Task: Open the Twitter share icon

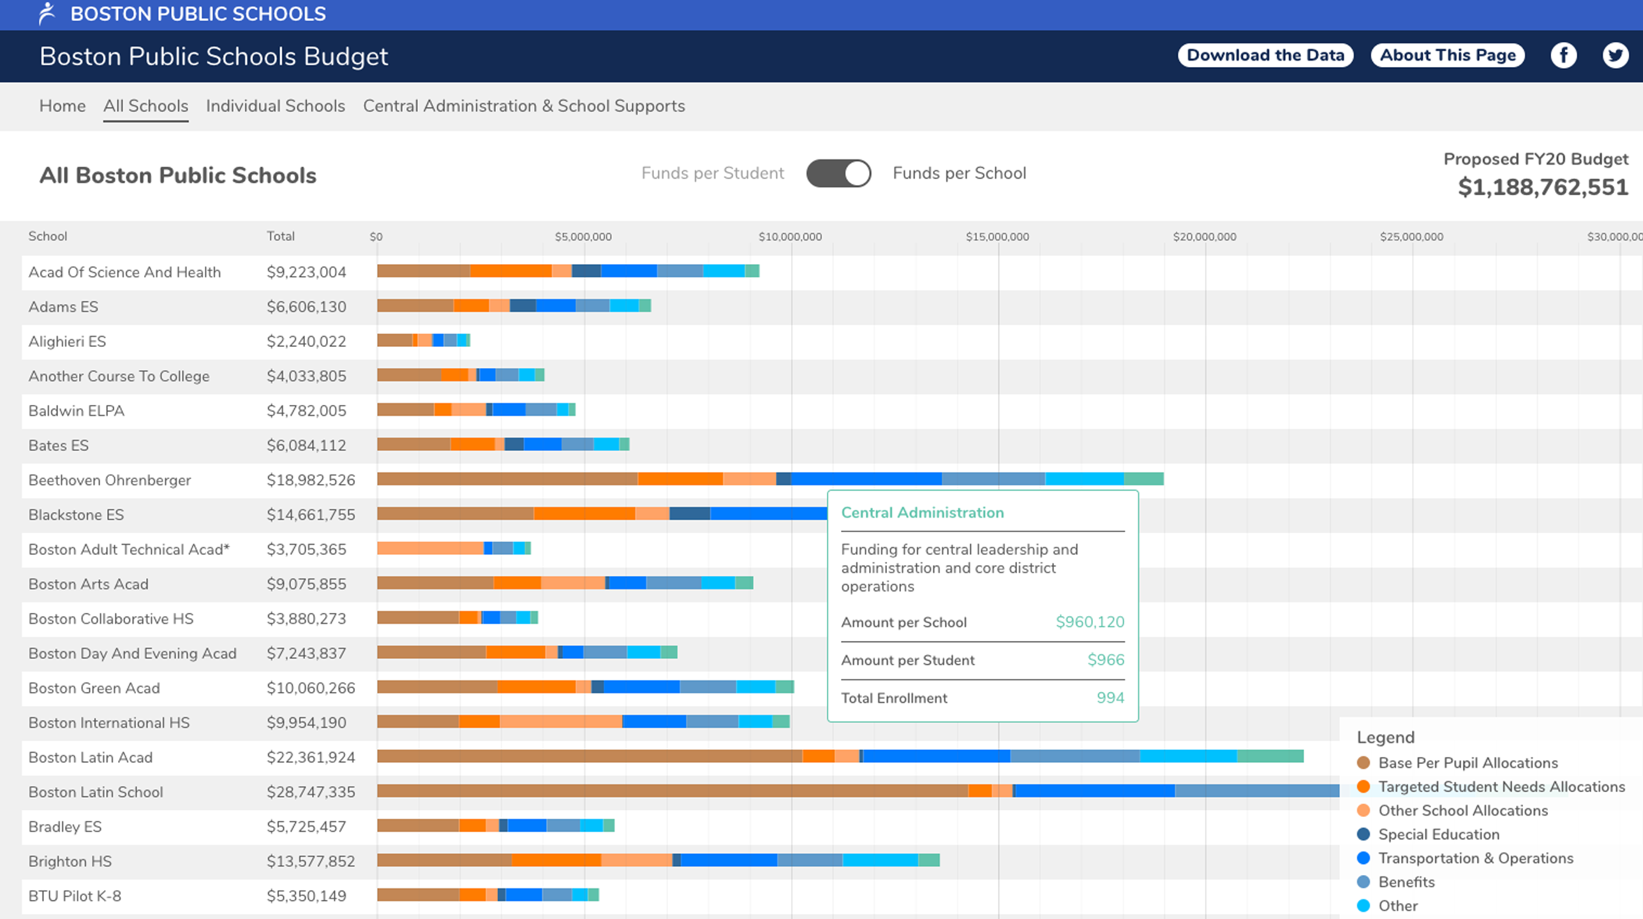Action: (x=1615, y=55)
